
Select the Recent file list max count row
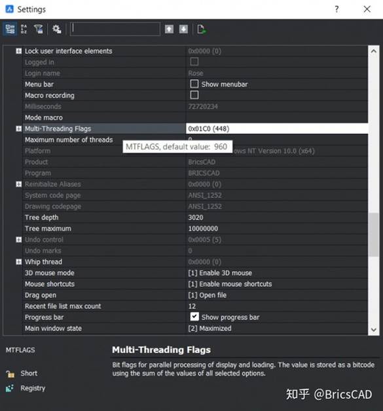tap(195, 306)
